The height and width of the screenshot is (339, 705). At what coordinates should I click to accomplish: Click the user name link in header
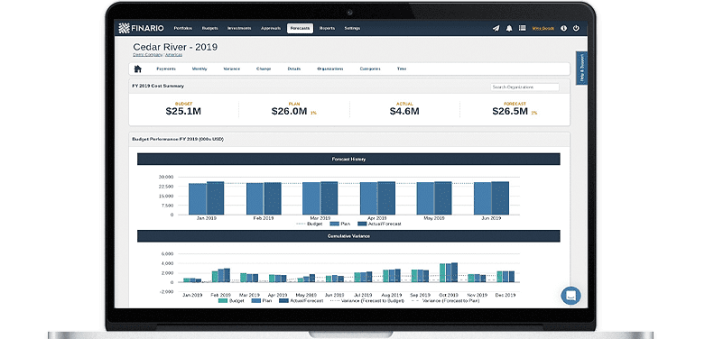(543, 28)
